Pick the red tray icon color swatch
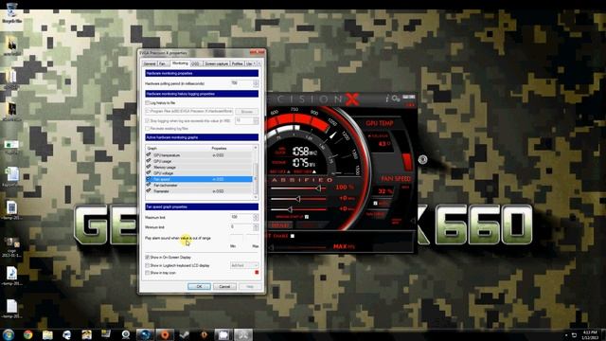 [x=257, y=273]
